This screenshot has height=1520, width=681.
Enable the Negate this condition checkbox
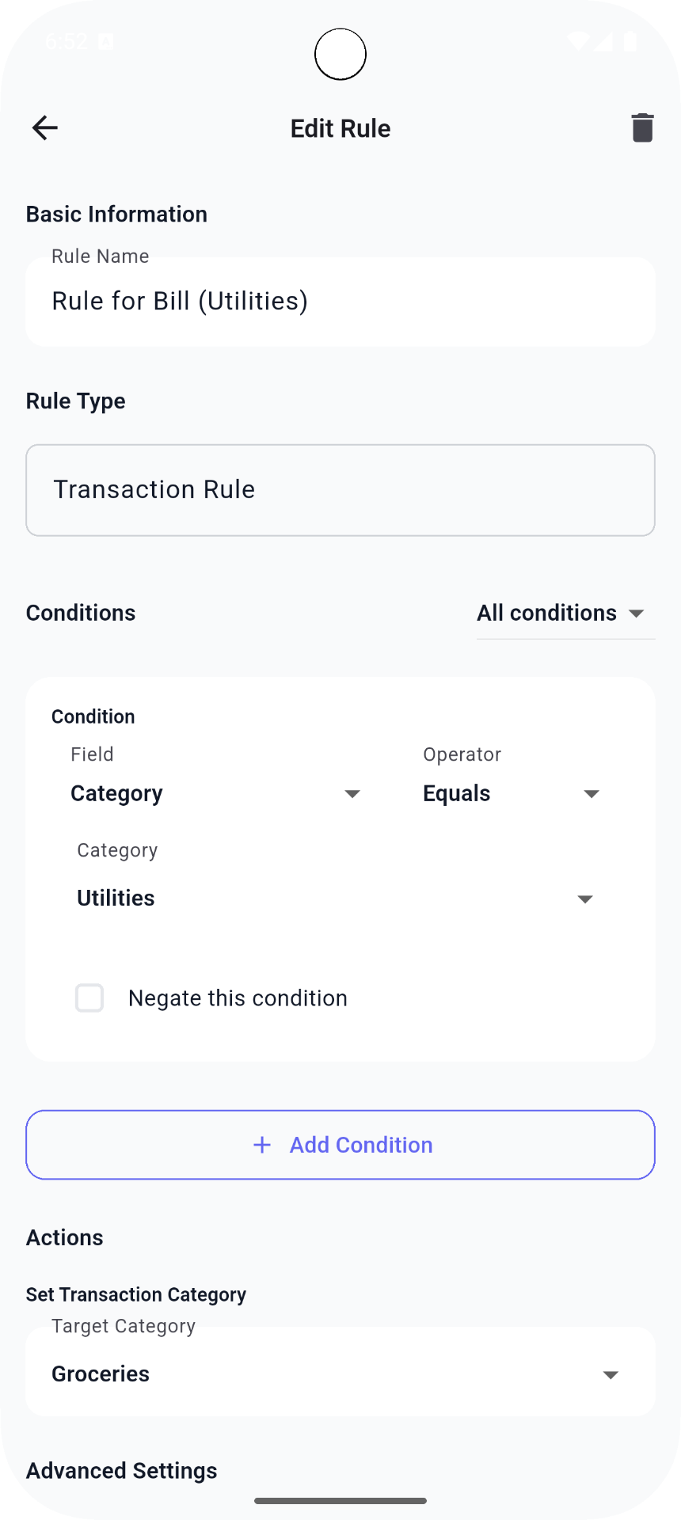point(89,998)
